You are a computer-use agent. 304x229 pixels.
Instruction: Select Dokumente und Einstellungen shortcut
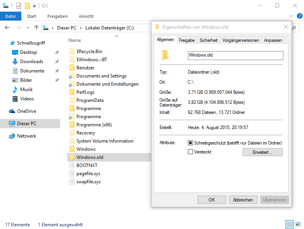click(108, 84)
